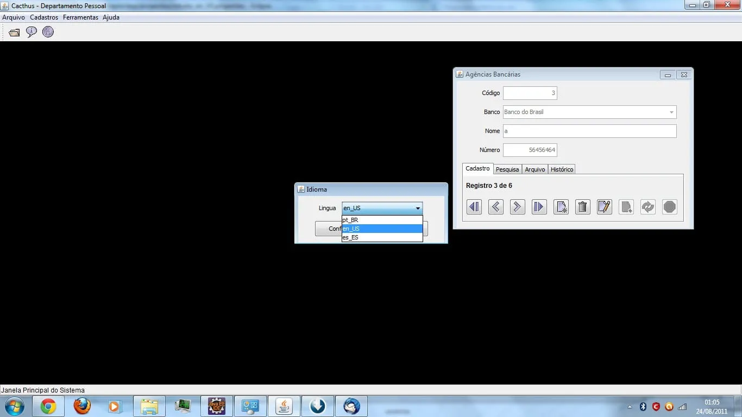Choose es_ES from the language list
Screen dimensions: 742x417
382,237
